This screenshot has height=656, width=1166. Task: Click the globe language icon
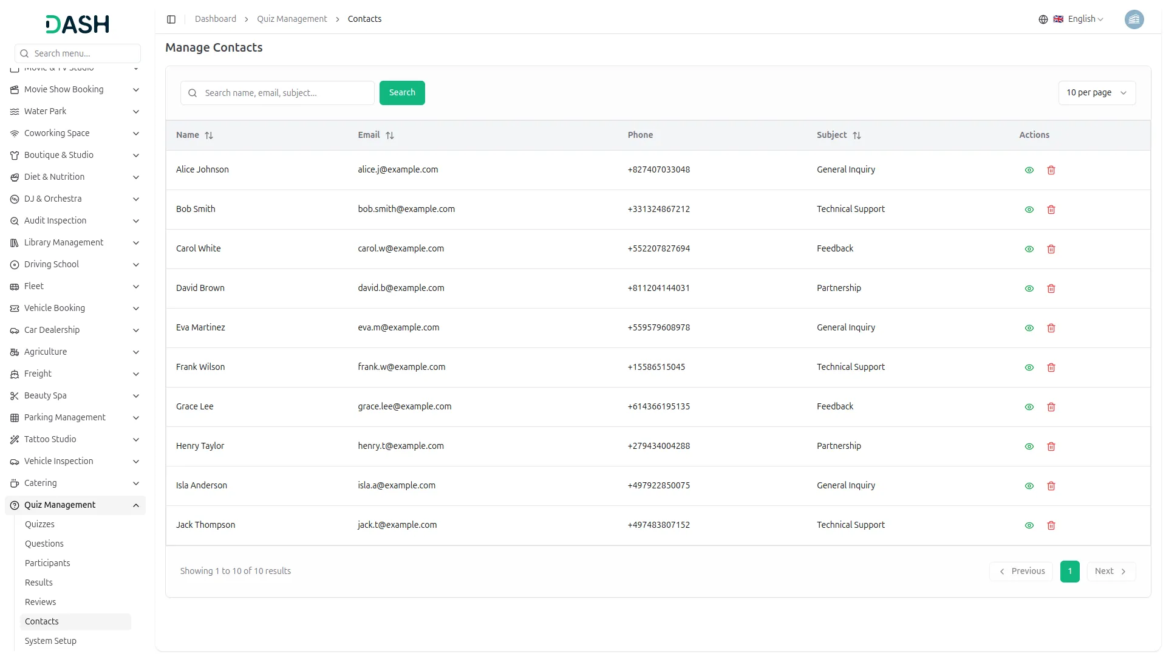[x=1043, y=19]
